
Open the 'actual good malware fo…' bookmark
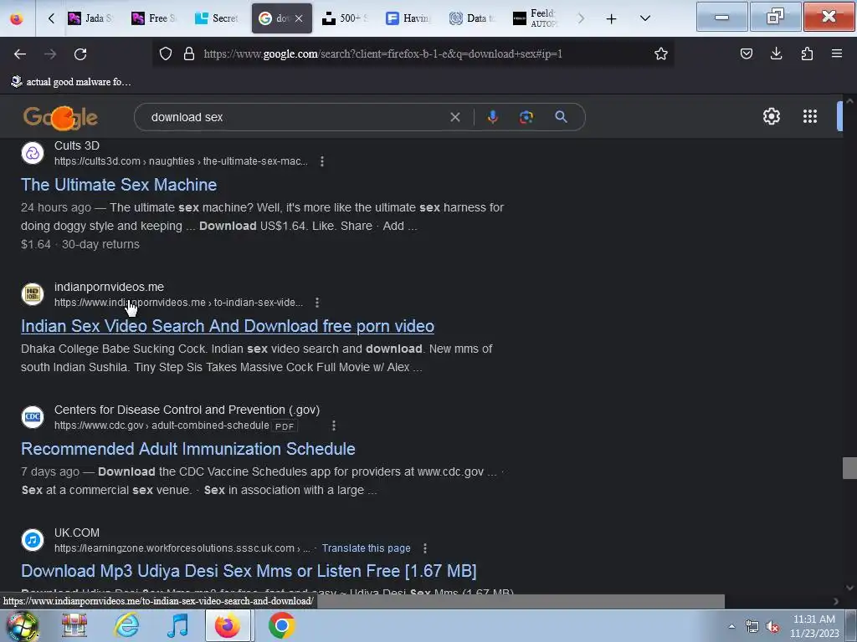click(x=71, y=82)
